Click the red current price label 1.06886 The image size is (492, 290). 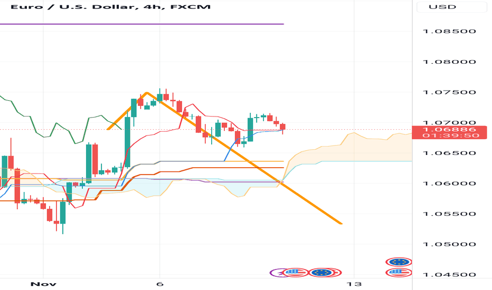click(x=449, y=130)
